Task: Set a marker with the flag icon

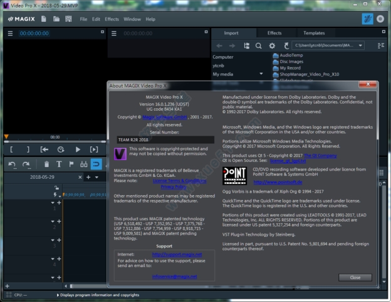Action: tap(71, 164)
